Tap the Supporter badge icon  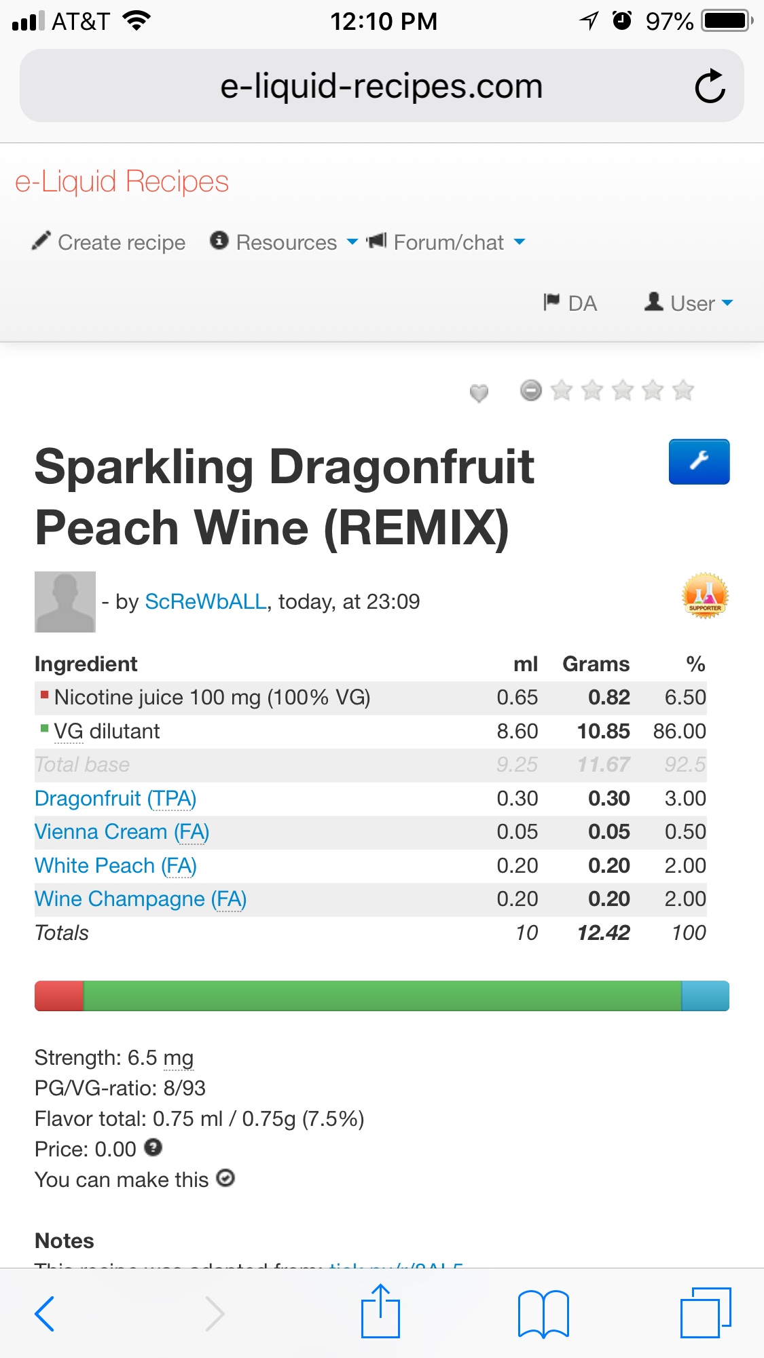(x=705, y=596)
